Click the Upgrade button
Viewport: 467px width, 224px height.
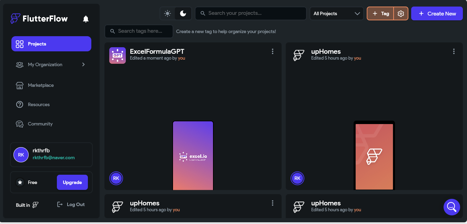coord(72,182)
